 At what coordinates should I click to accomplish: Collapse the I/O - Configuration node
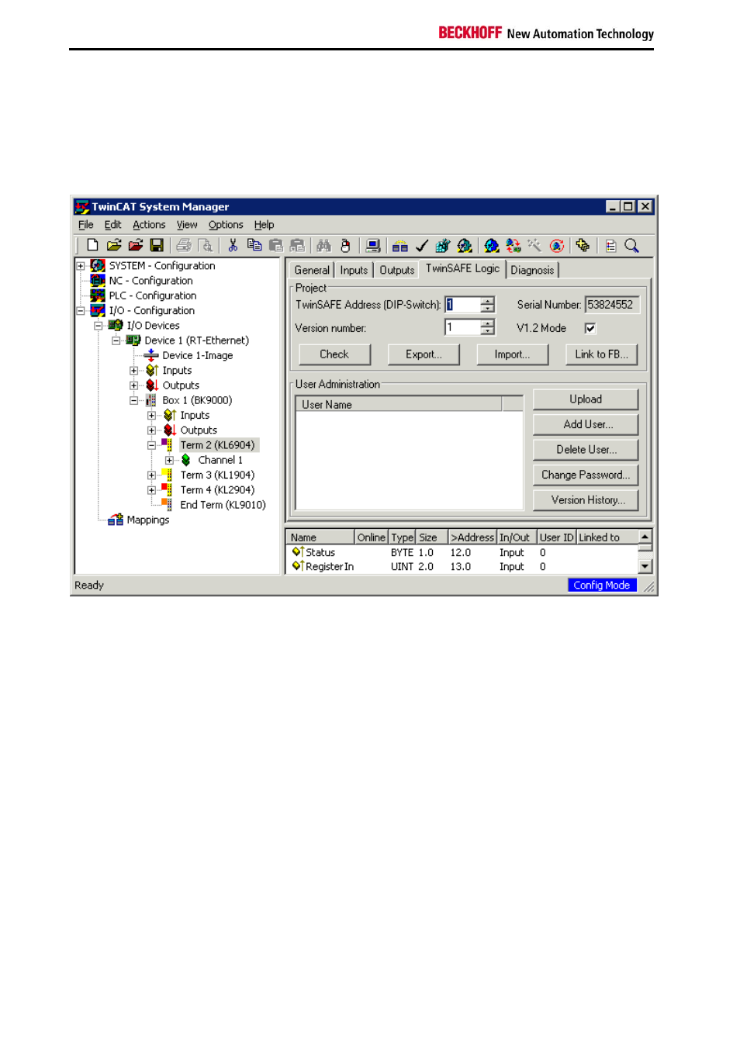click(x=81, y=311)
